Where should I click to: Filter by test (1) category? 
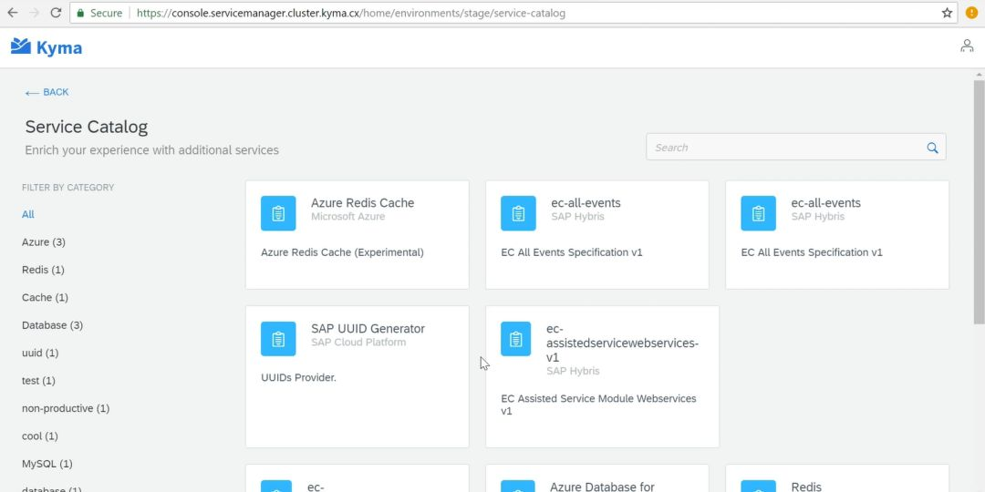pos(38,380)
